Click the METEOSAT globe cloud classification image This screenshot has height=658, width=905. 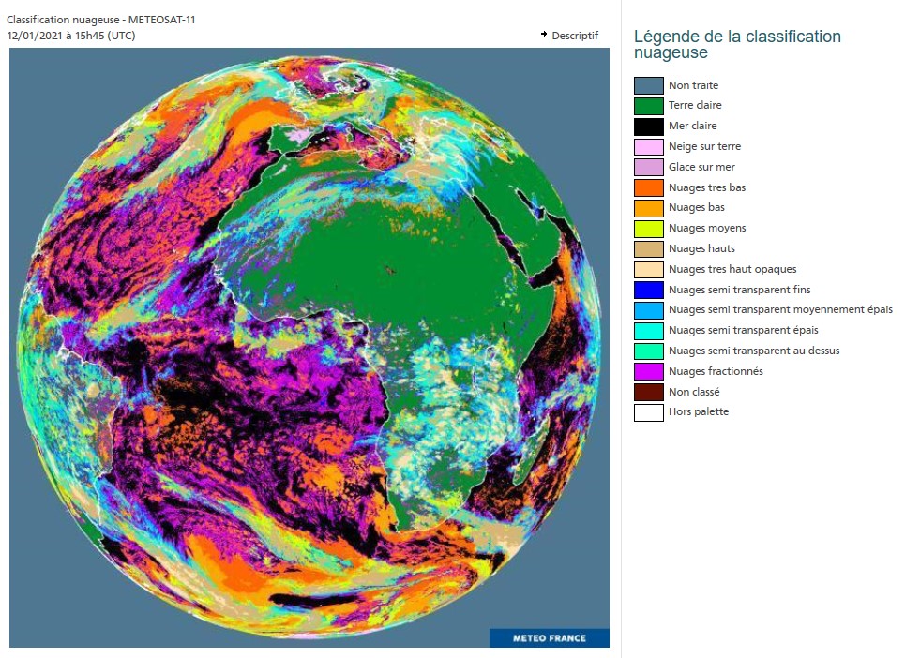pos(309,348)
